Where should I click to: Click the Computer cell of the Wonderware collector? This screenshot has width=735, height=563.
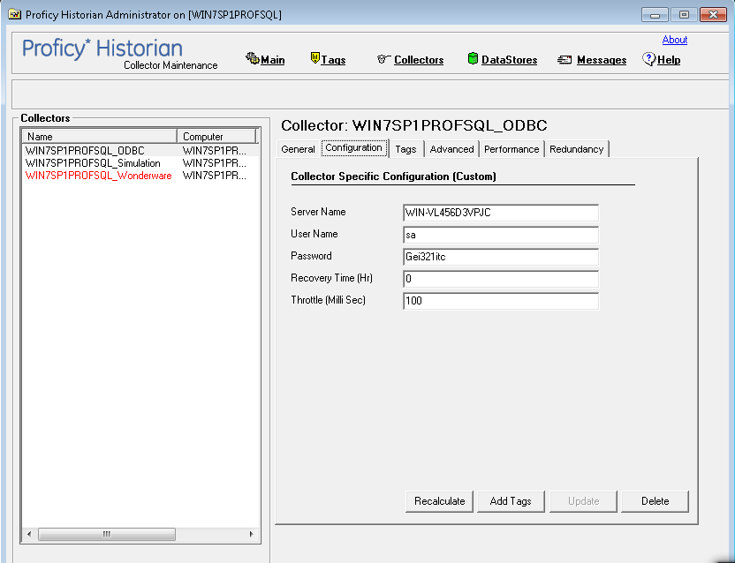pos(214,176)
